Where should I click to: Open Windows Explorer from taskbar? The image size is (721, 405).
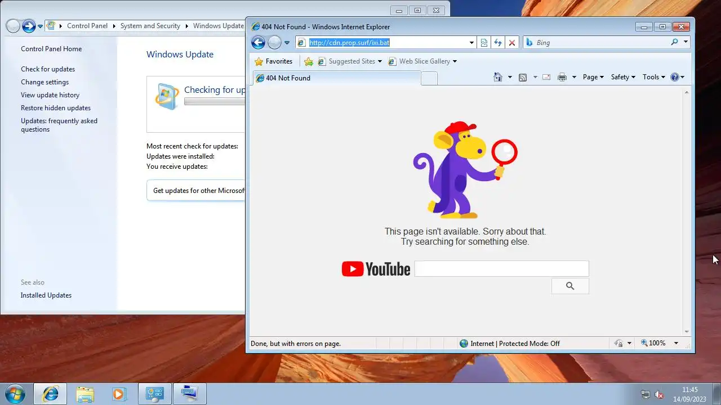(x=85, y=394)
